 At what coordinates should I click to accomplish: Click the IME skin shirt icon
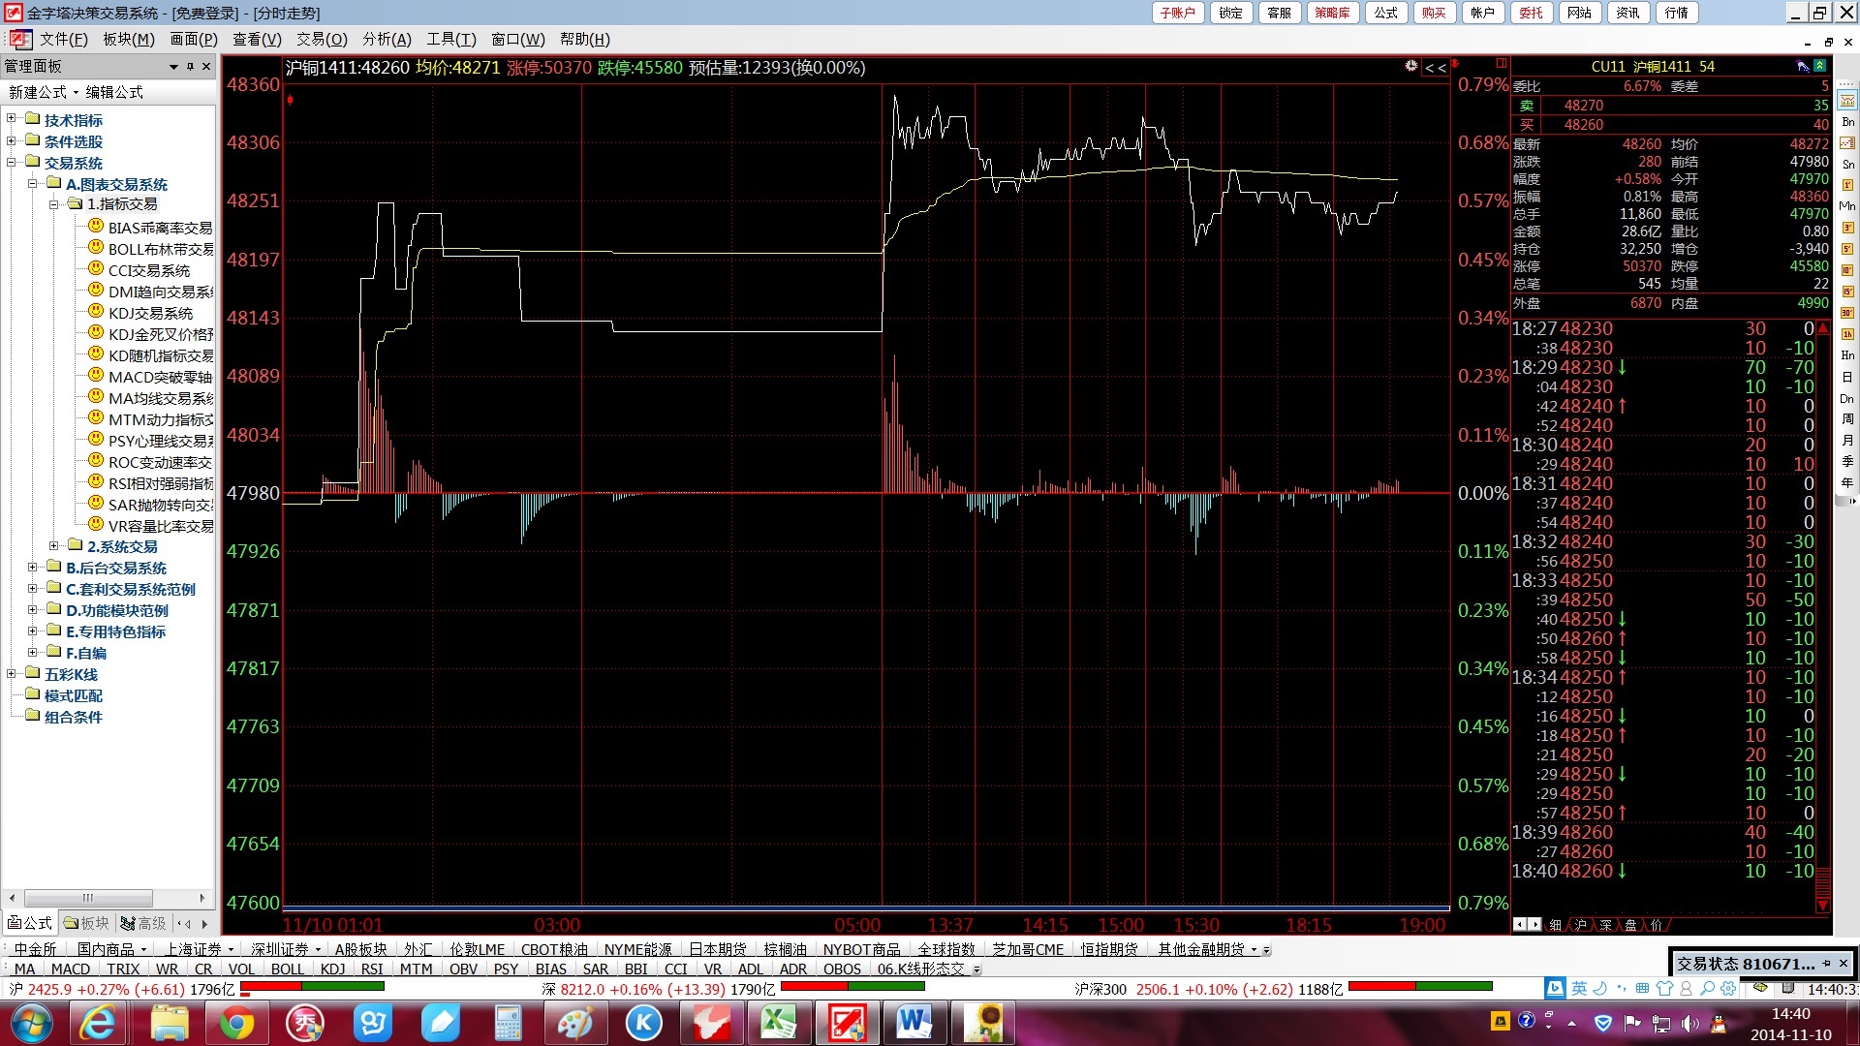point(1664,989)
